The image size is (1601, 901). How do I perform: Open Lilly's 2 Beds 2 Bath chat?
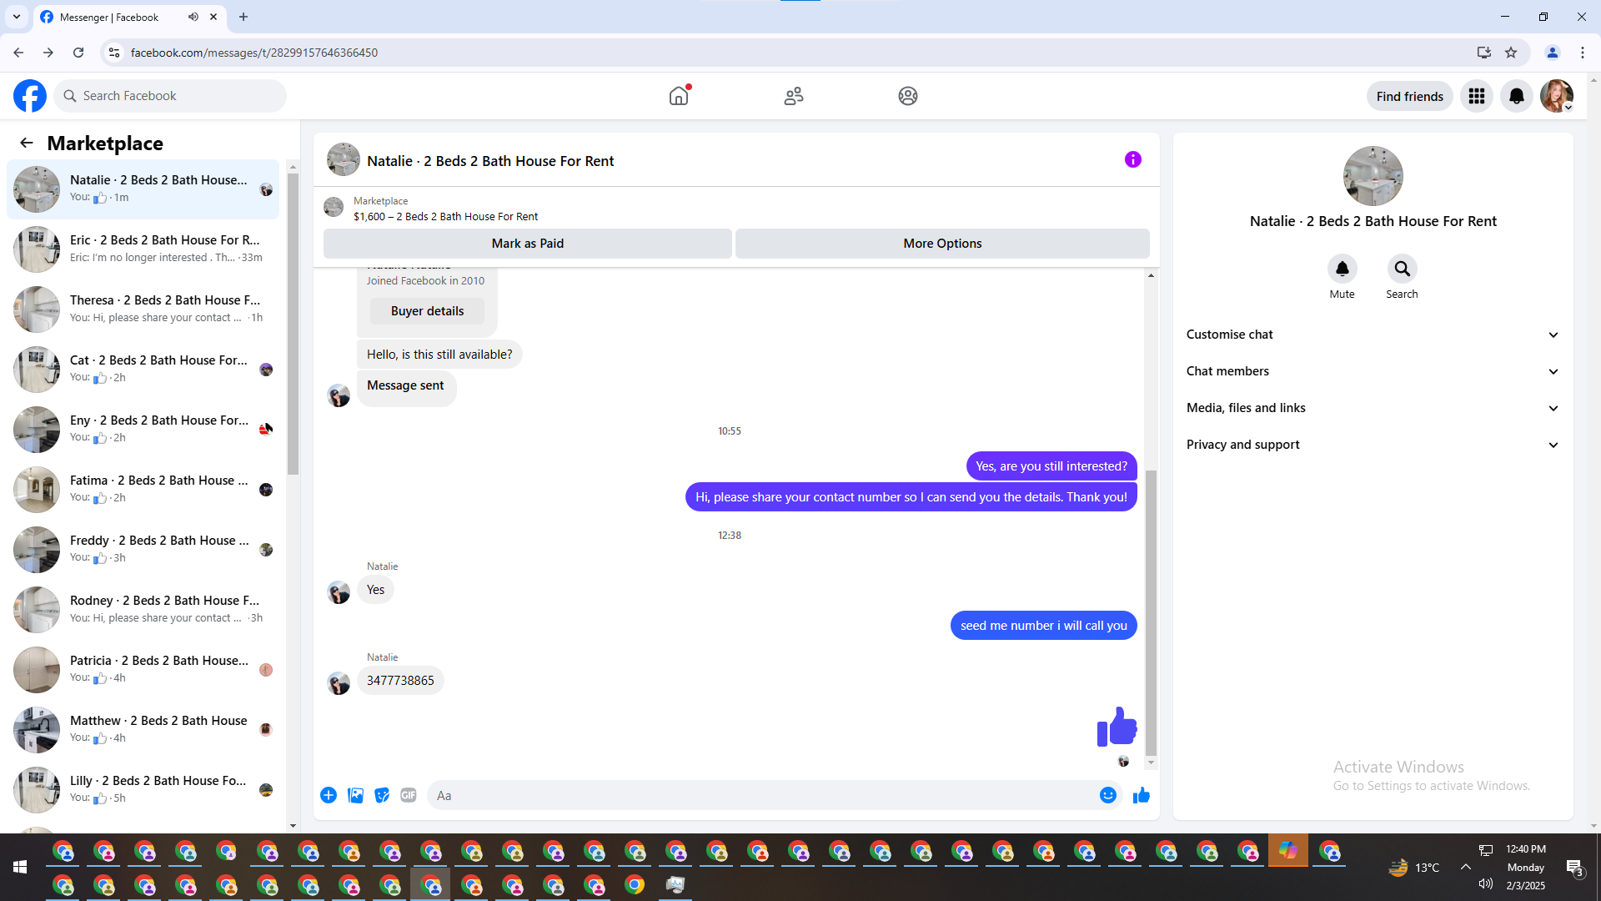coord(143,789)
